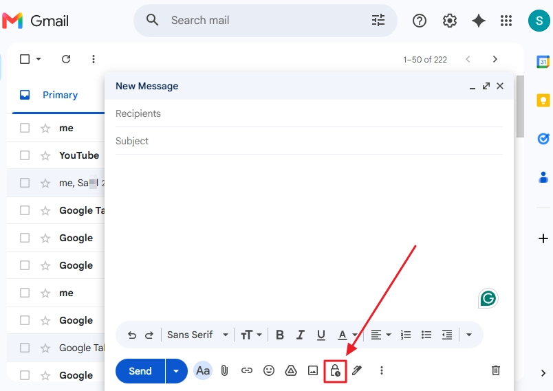Click the Subject field
This screenshot has width=553, height=391.
pyautogui.click(x=309, y=141)
